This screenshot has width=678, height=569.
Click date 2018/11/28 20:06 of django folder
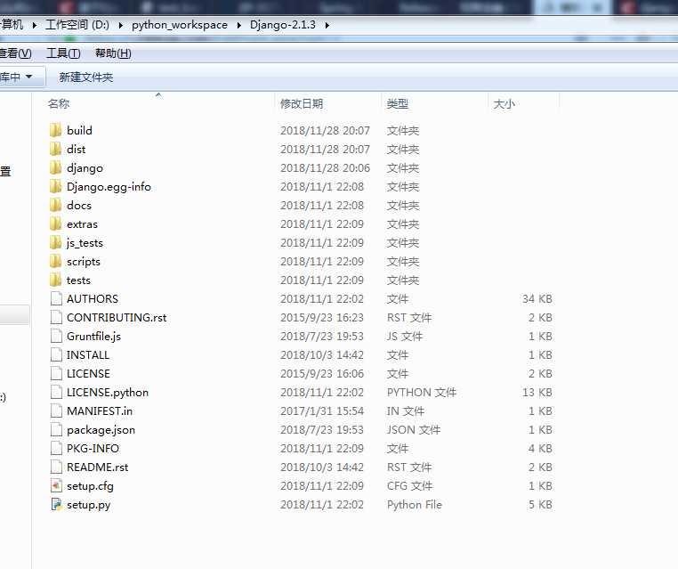click(325, 168)
